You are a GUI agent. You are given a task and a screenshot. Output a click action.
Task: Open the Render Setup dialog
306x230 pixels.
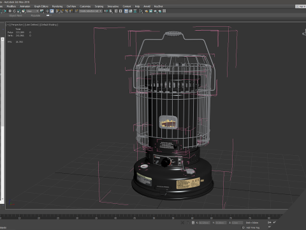[x=147, y=11]
